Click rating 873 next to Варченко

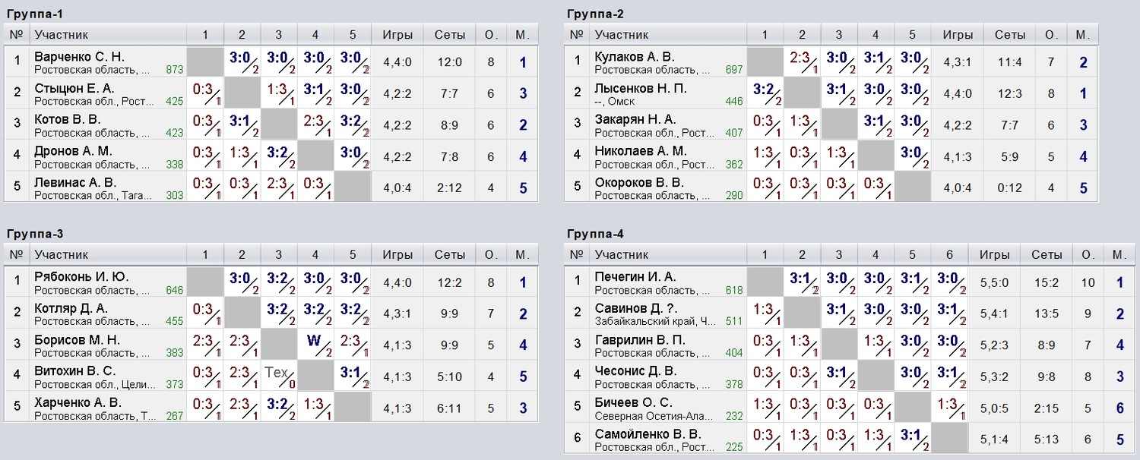click(x=175, y=69)
